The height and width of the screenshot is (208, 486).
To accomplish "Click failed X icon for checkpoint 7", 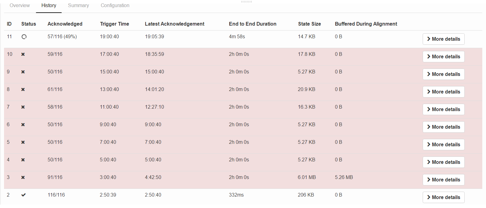I will coord(23,107).
